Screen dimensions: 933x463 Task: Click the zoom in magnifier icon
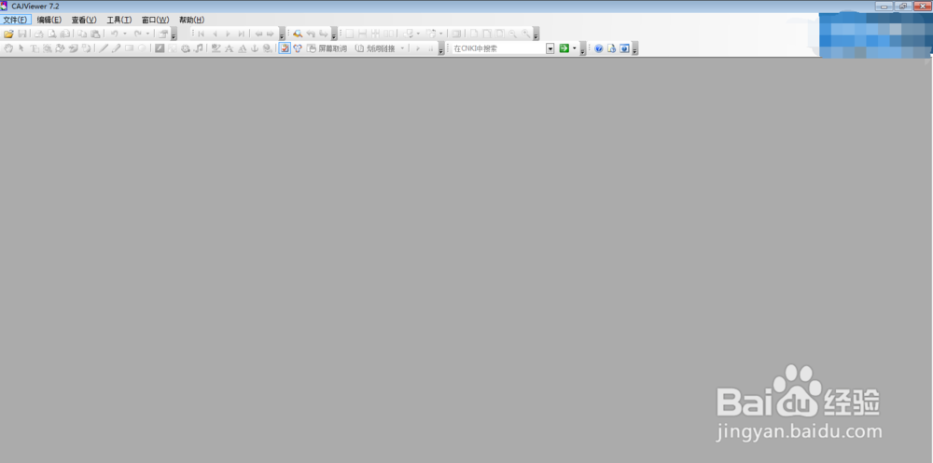[526, 34]
